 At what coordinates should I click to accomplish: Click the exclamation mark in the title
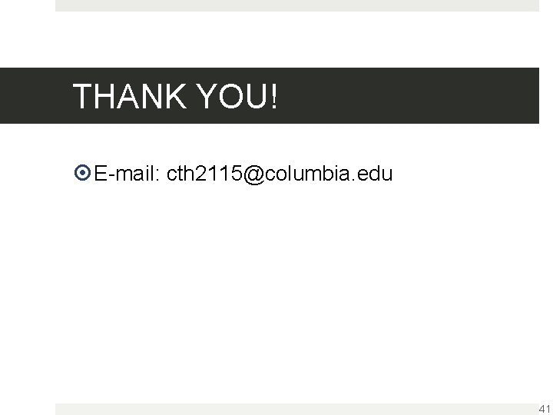point(274,96)
